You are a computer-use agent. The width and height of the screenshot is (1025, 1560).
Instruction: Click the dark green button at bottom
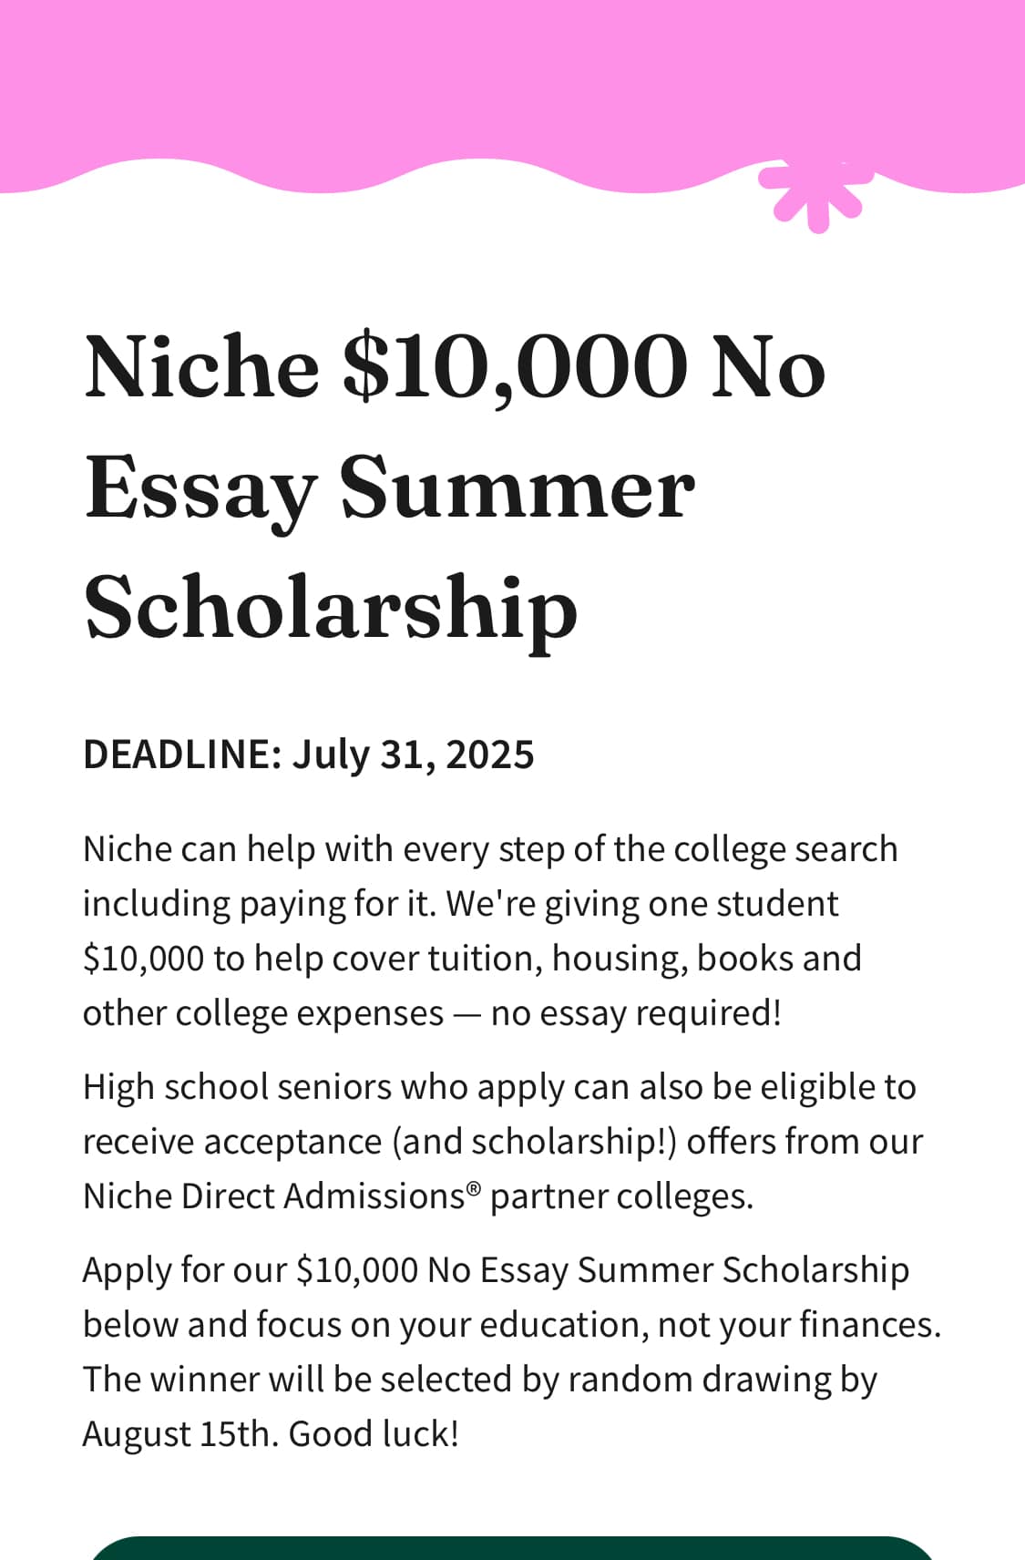click(512, 1548)
